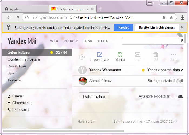Click the browser back arrow
Screen dimensions: 189x135
point(9,17)
